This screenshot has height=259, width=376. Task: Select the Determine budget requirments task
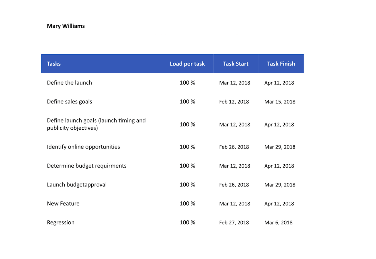tap(87, 166)
